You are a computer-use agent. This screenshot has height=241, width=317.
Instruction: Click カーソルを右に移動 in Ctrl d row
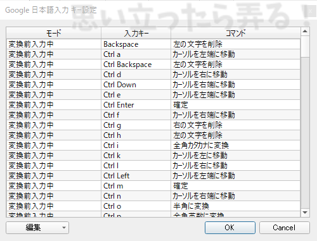pos(236,75)
